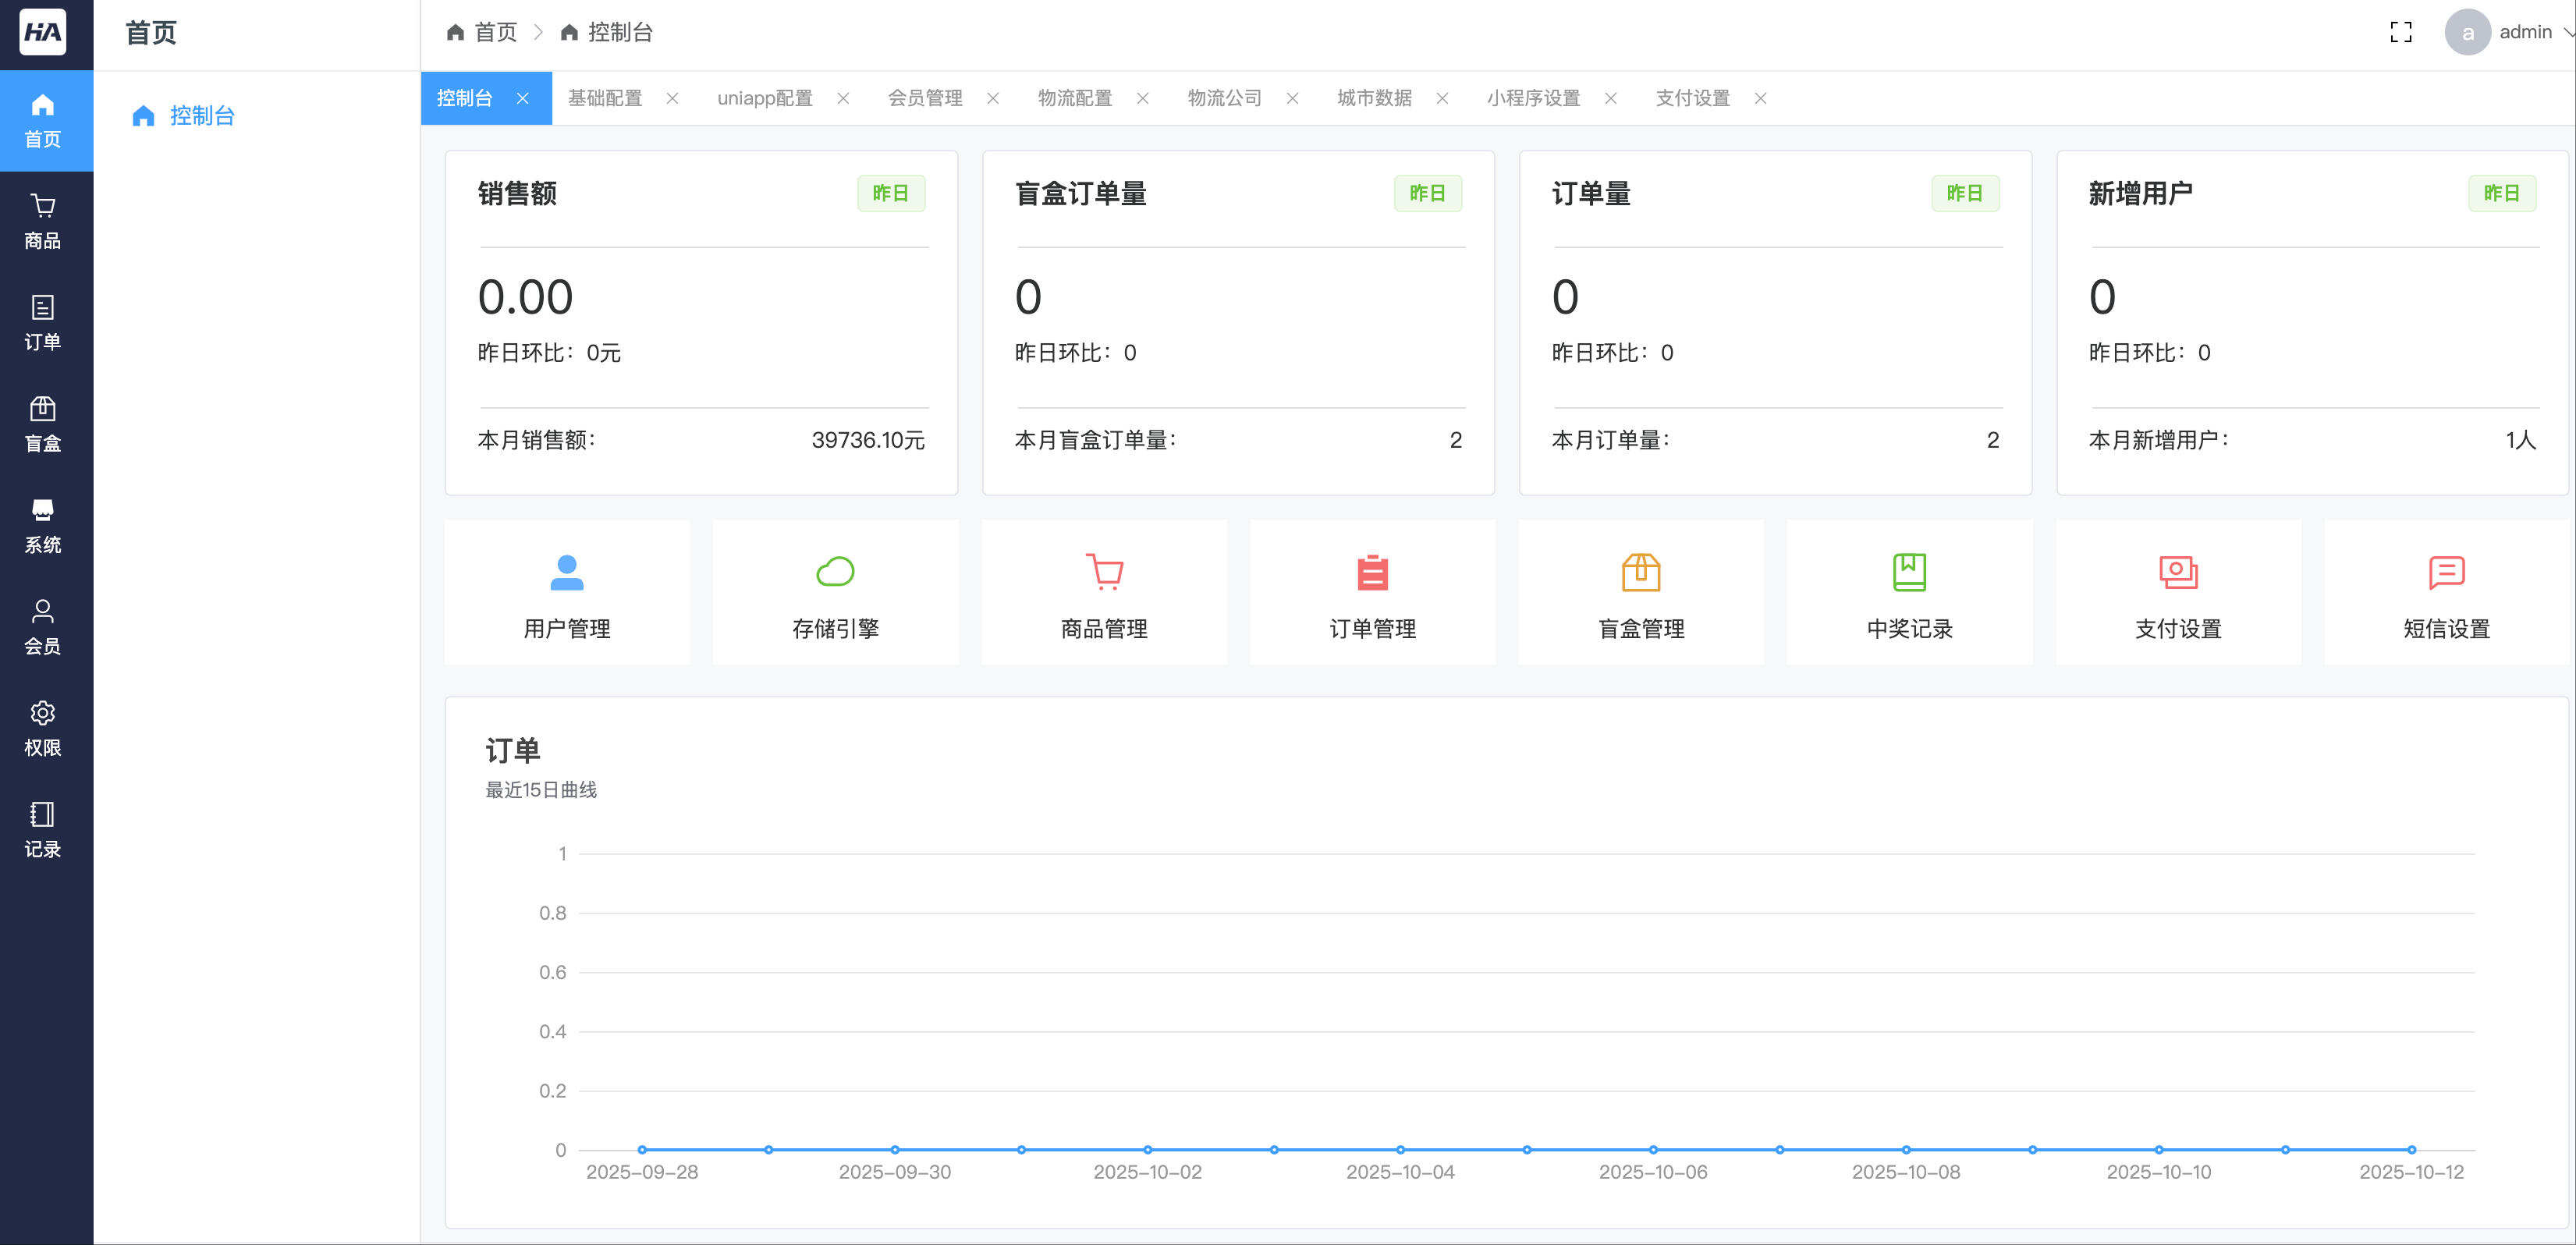Open the 会员 user sidebar icon
The image size is (2576, 1245).
tap(42, 611)
